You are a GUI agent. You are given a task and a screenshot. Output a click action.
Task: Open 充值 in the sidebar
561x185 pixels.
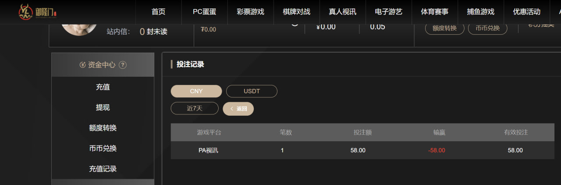click(x=103, y=87)
